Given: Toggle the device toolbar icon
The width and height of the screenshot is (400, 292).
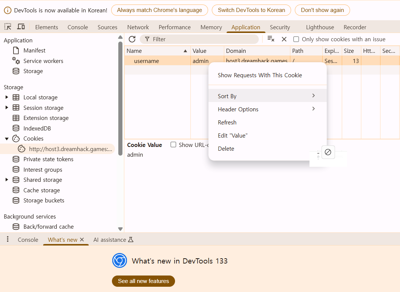Looking at the screenshot, I should point(21,27).
